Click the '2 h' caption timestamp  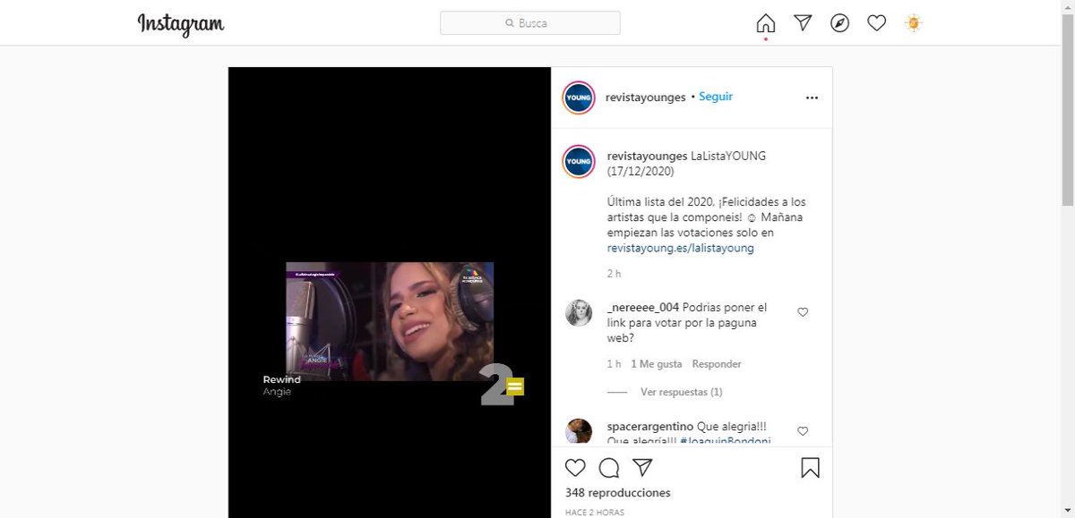pyautogui.click(x=614, y=273)
